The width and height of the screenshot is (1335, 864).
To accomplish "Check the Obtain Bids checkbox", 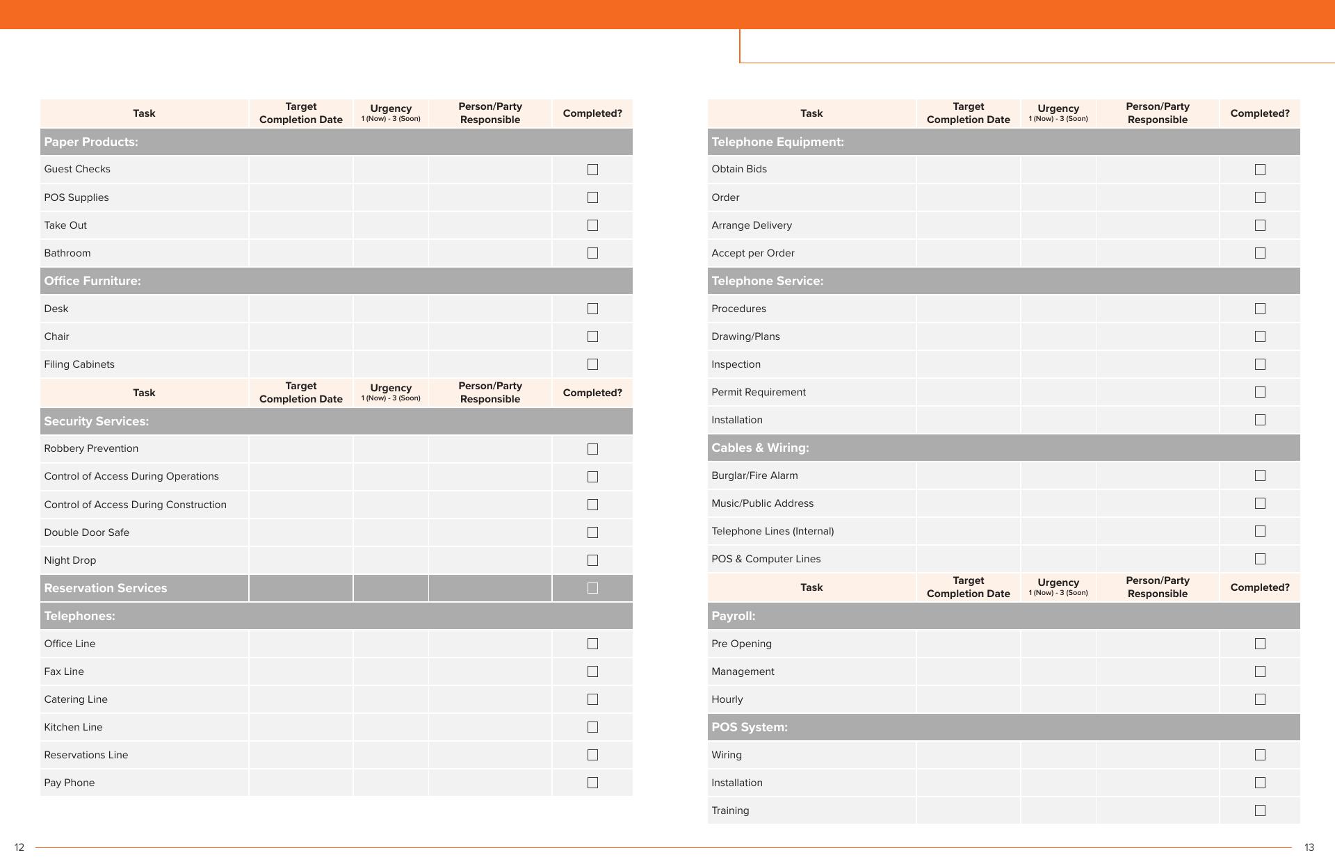I will pyautogui.click(x=1260, y=170).
